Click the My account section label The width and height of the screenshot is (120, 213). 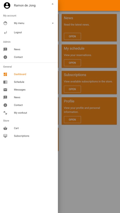[10, 16]
